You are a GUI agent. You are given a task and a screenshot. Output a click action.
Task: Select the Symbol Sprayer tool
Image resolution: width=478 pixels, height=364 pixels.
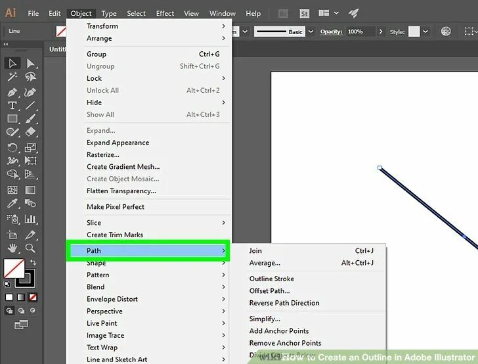[12, 219]
